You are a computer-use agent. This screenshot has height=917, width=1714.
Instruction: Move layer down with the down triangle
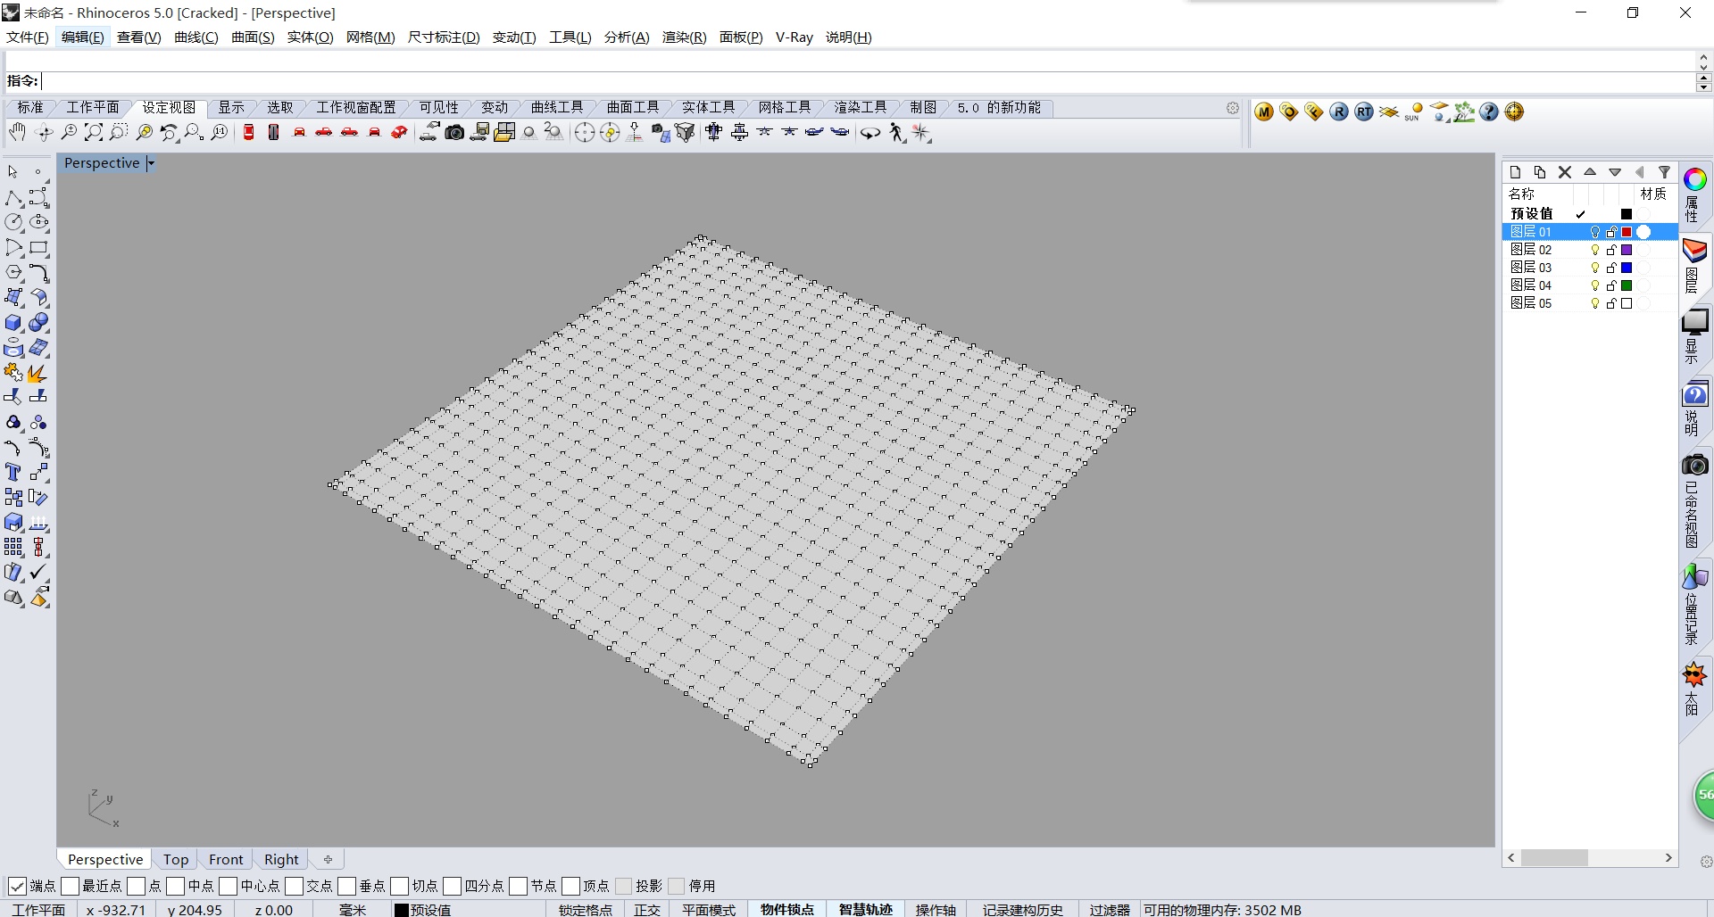[1615, 172]
